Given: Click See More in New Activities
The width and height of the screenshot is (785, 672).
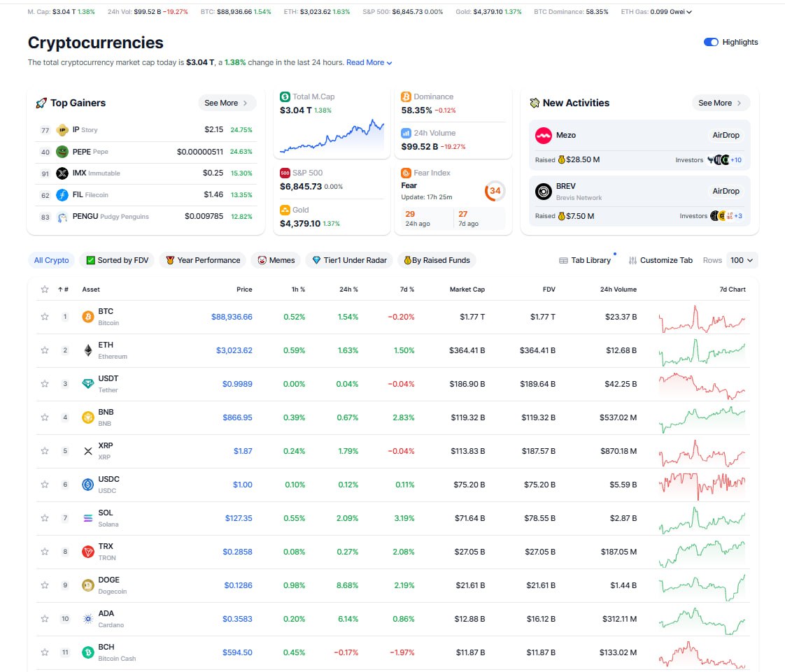Looking at the screenshot, I should coord(721,103).
